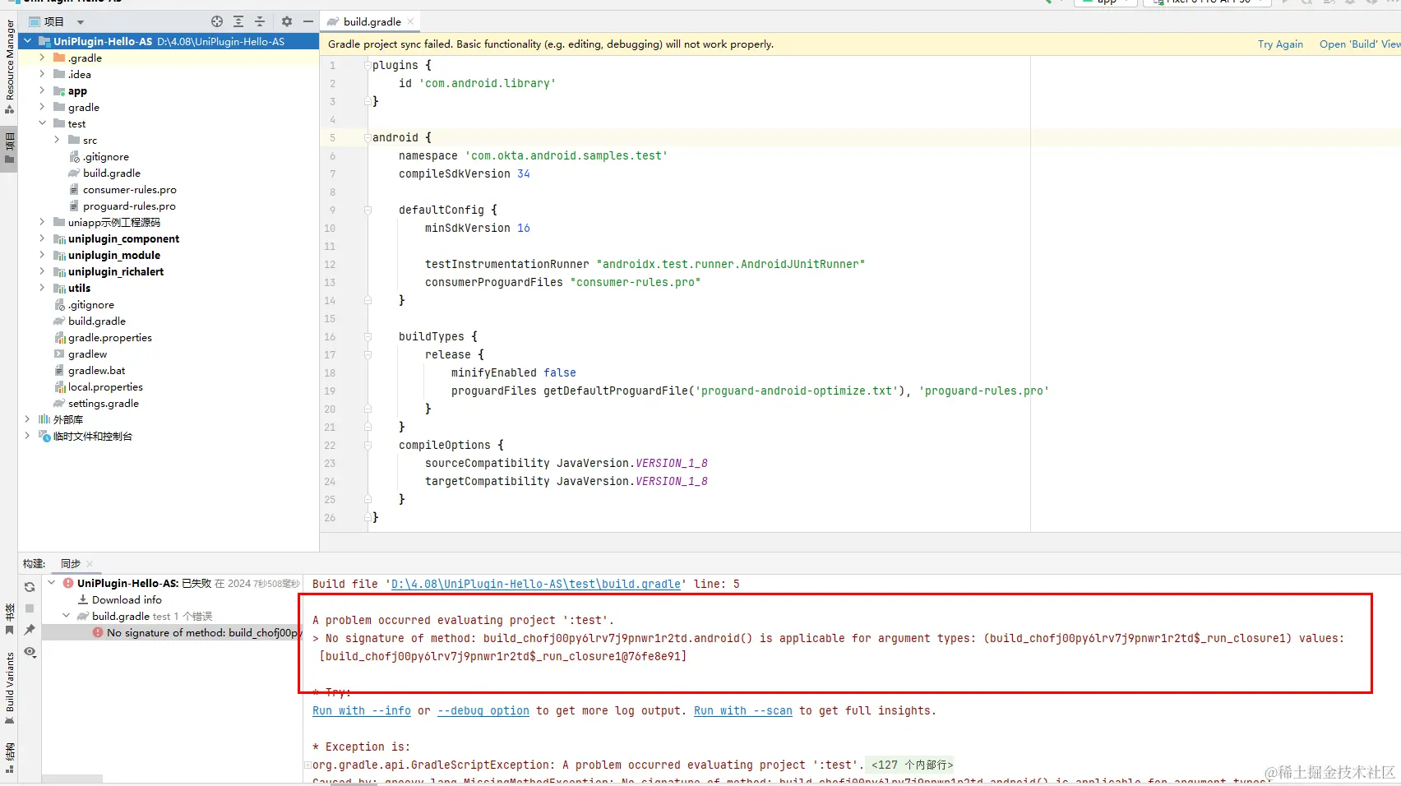Open the 结构 structure side panel
The height and width of the screenshot is (786, 1401).
point(9,757)
